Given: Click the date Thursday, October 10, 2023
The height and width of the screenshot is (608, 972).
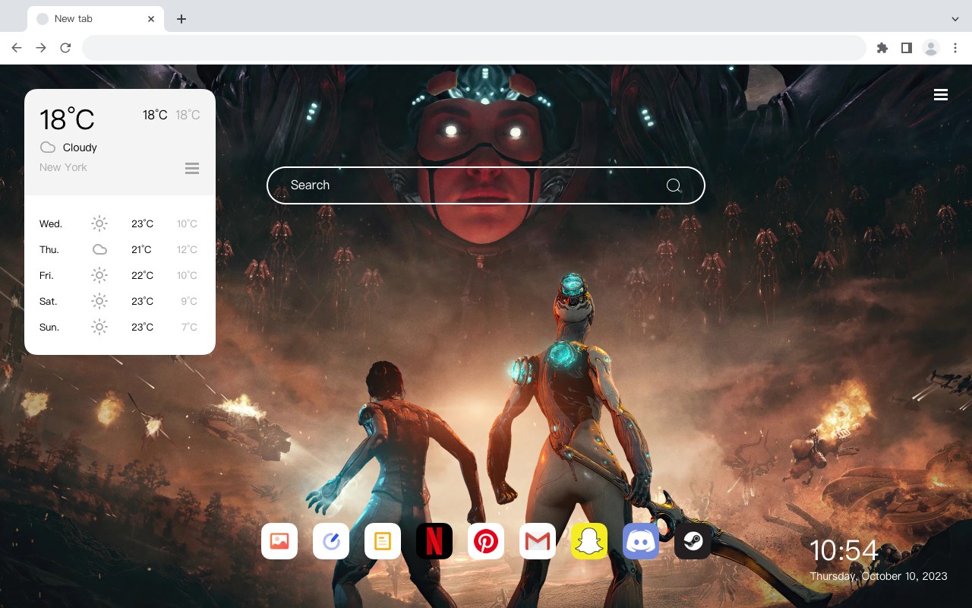Looking at the screenshot, I should pos(879,576).
